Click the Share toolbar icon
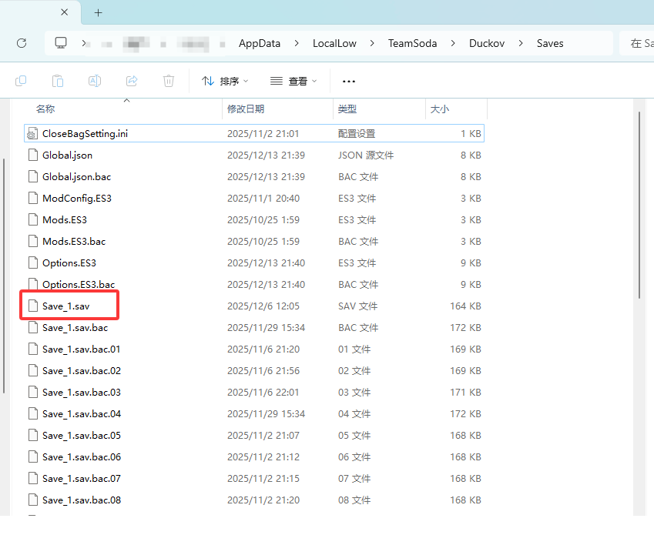Viewport: 654px width, 535px height. 132,81
